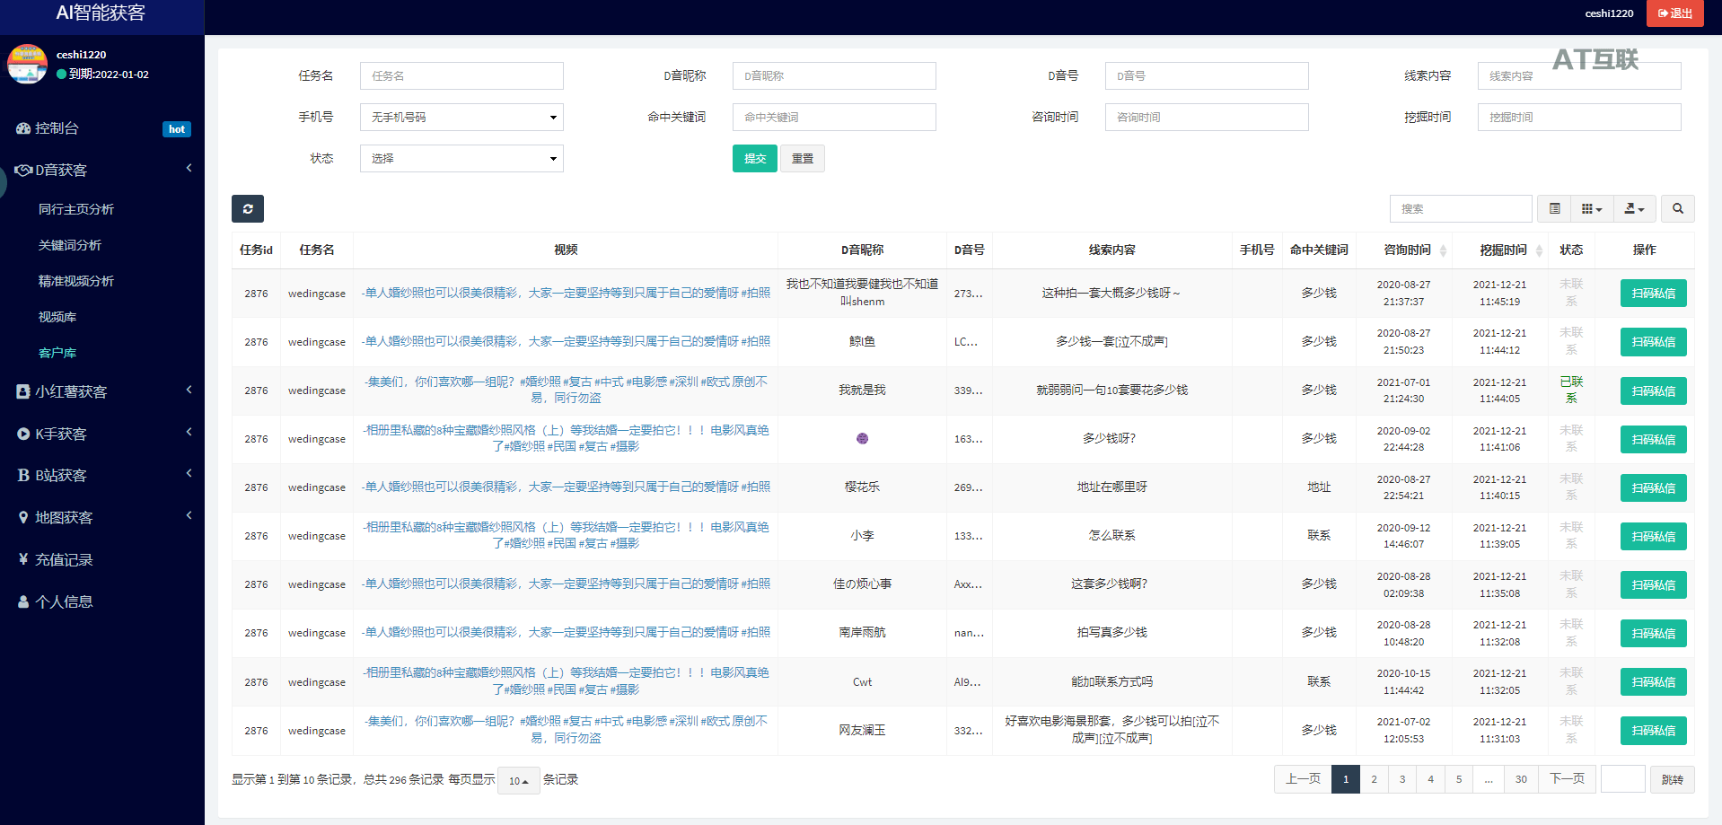
Task: Click the magnifier search icon button
Action: click(x=1678, y=208)
